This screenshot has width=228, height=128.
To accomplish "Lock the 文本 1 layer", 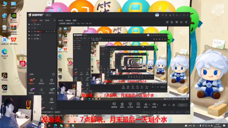I will pyautogui.click(x=32, y=24).
